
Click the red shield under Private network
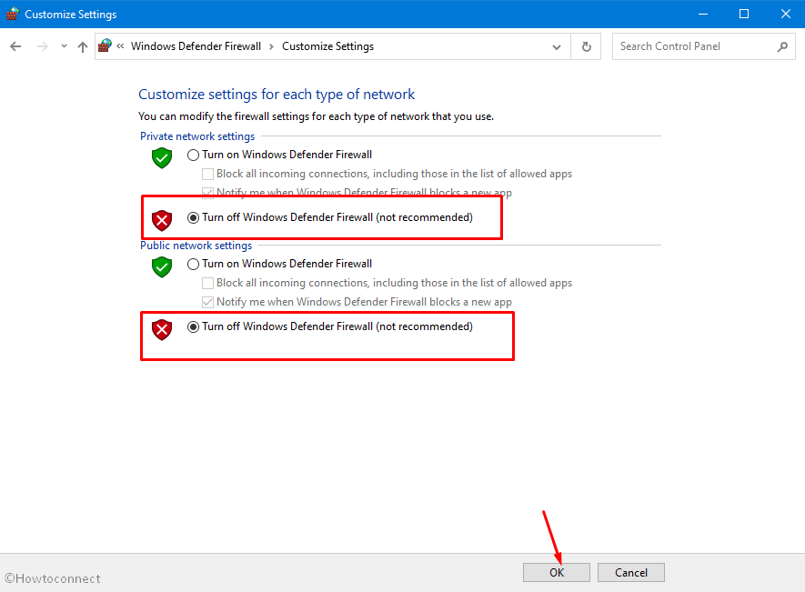tap(162, 220)
